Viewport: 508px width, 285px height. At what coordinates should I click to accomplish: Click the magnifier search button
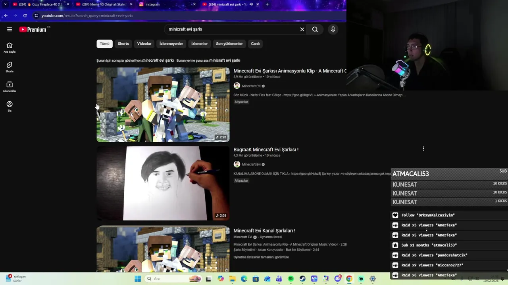pyautogui.click(x=315, y=29)
